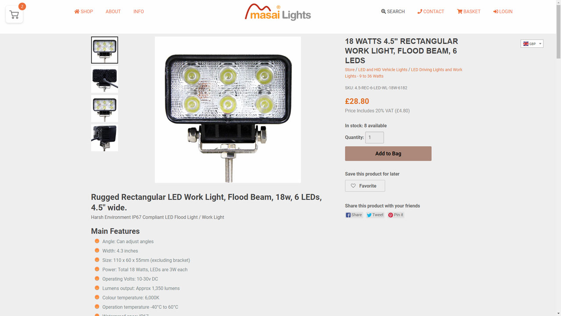561x316 pixels.
Task: Share the product on Facebook
Action: 354,215
